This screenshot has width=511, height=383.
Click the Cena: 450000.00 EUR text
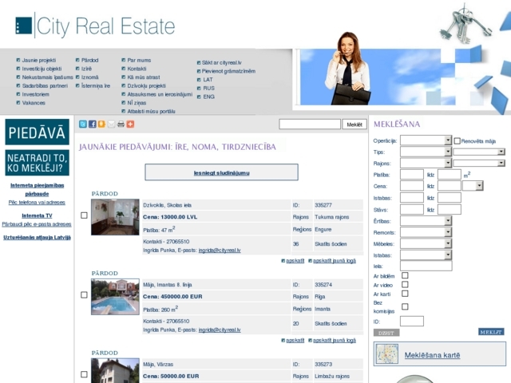[172, 296]
